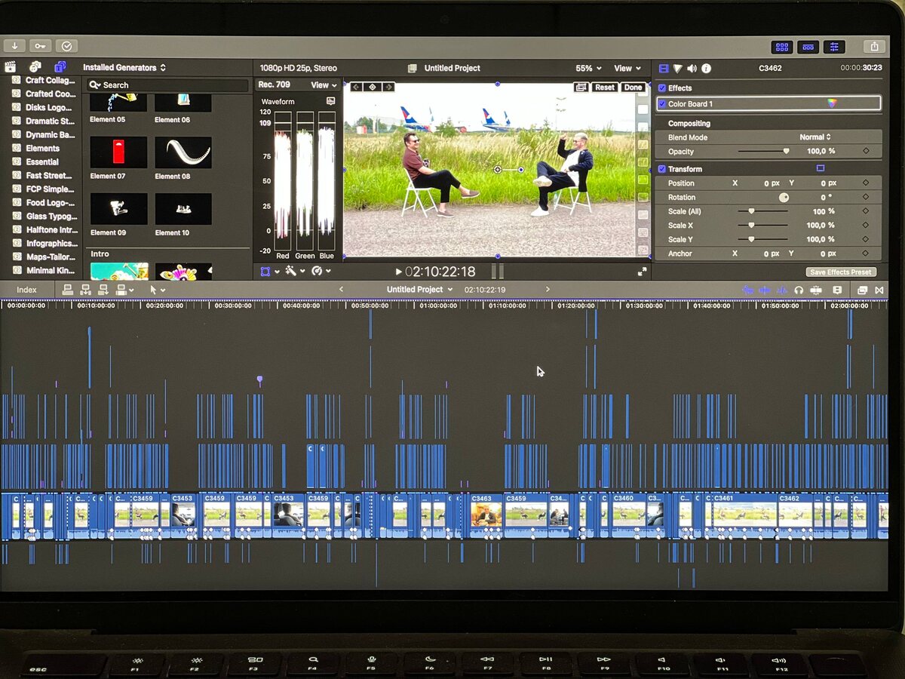This screenshot has width=905, height=679.
Task: Click the Reset button in viewer
Action: pos(604,88)
